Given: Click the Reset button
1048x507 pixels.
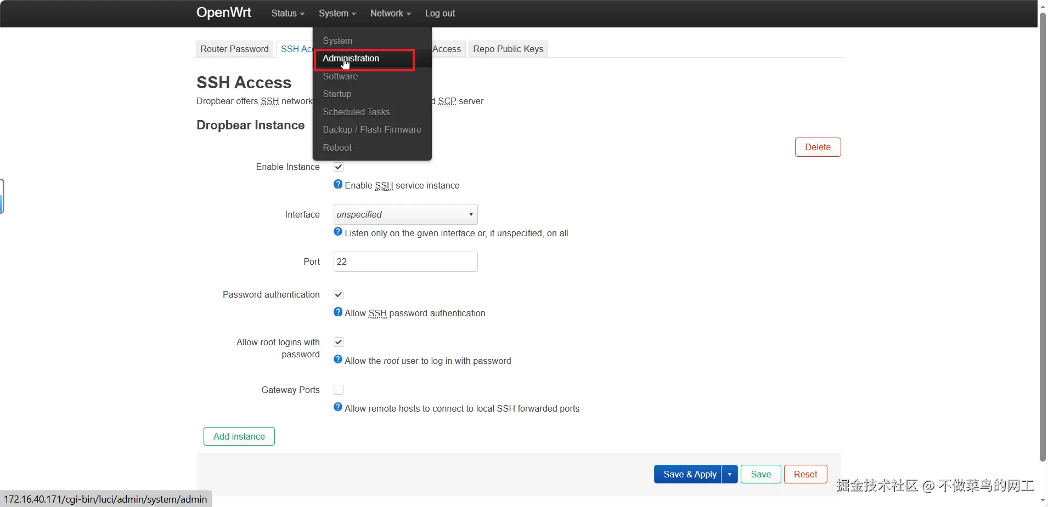Looking at the screenshot, I should [x=805, y=474].
